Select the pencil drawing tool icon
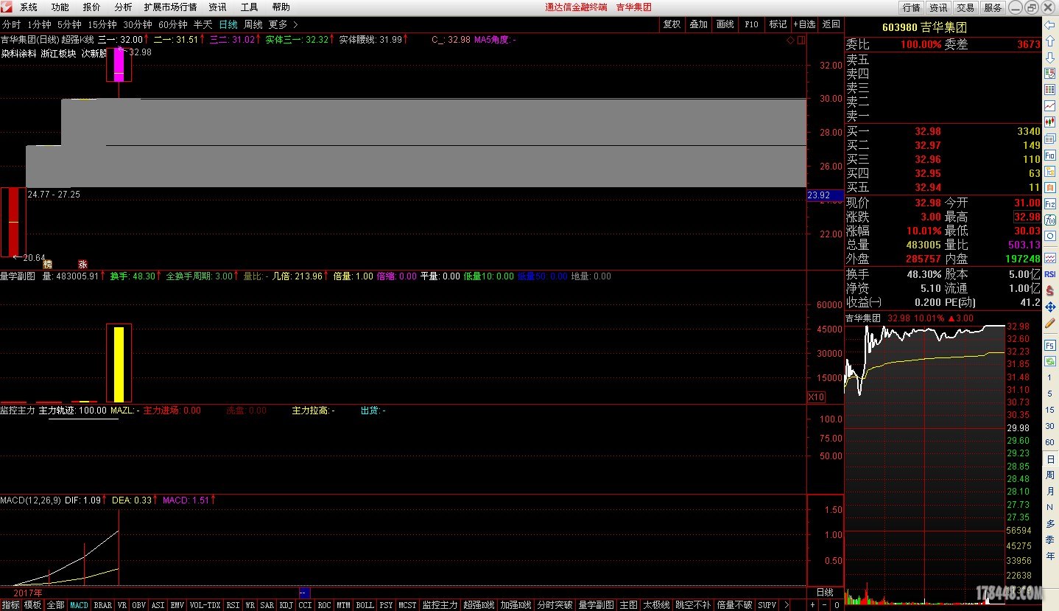 (1049, 322)
